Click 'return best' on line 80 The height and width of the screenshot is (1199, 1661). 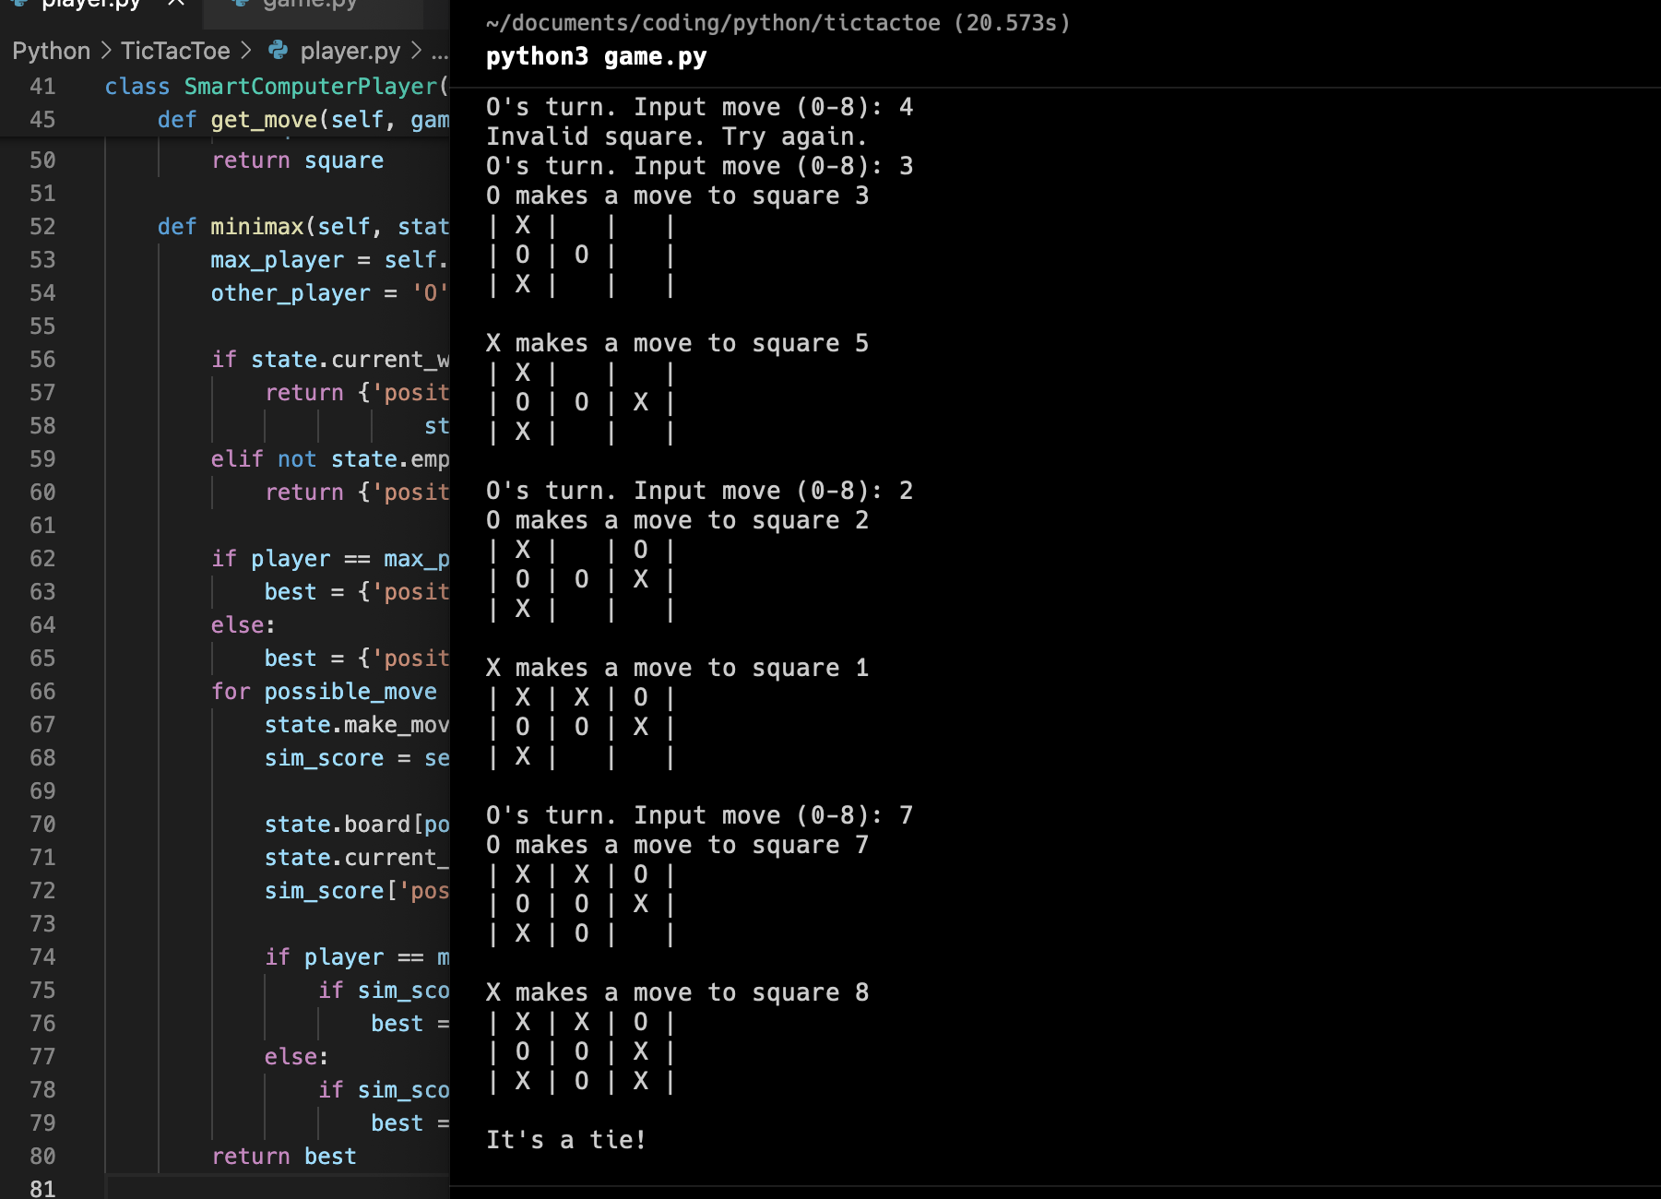pos(284,1157)
